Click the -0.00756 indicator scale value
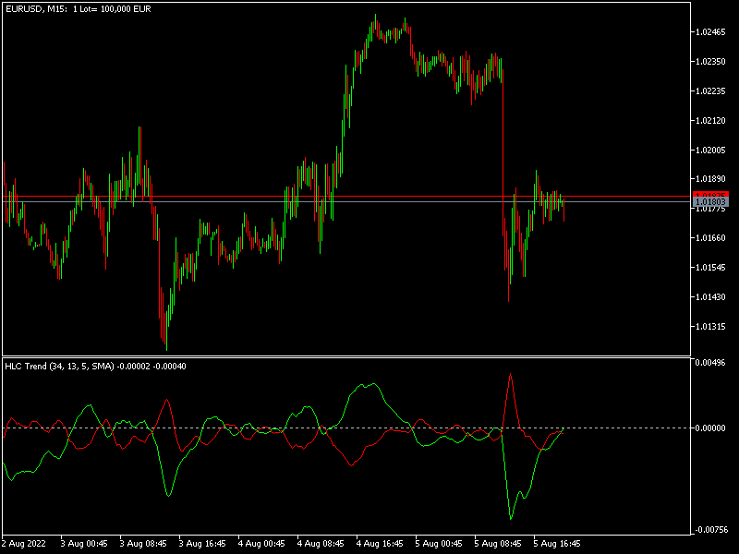 (x=710, y=530)
